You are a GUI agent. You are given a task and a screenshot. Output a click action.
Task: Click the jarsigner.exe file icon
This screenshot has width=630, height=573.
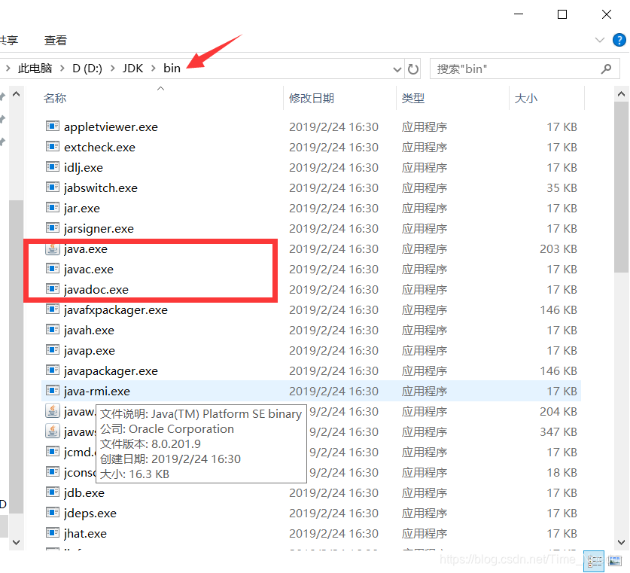tap(52, 228)
